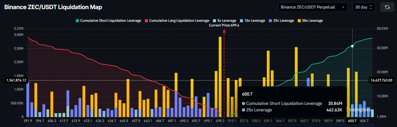This screenshot has width=397, height=127.
Task: Click the refresh chart icon button
Action: (x=387, y=7)
